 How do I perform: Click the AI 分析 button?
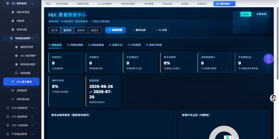[x=161, y=30]
